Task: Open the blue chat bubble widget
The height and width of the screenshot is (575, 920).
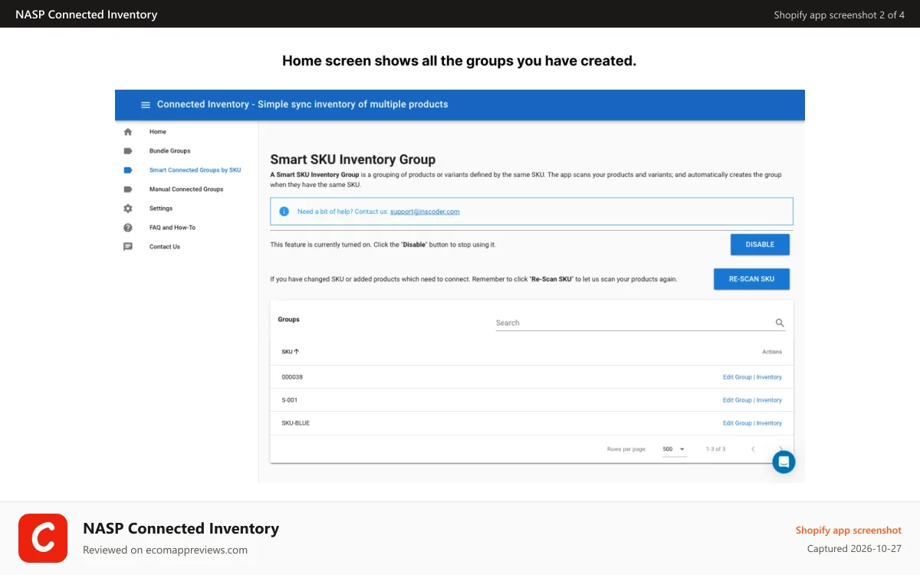Action: click(784, 462)
